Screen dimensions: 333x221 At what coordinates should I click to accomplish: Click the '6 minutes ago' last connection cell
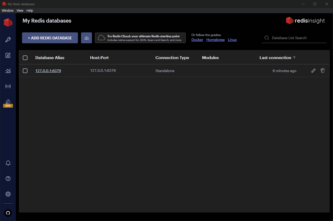[285, 71]
